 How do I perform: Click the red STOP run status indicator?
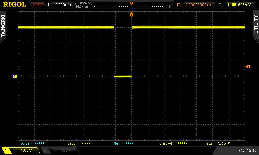[38, 5]
